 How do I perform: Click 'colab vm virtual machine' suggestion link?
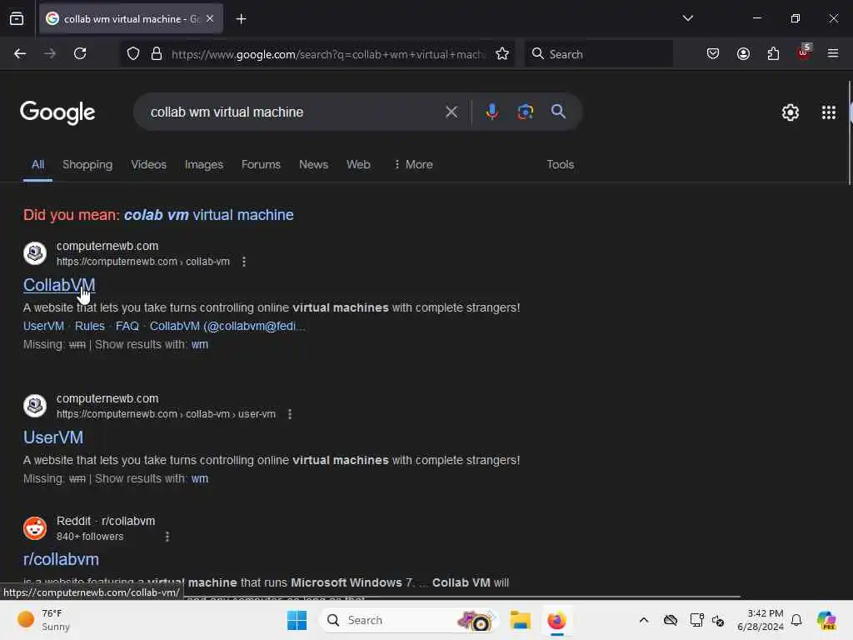coord(209,215)
